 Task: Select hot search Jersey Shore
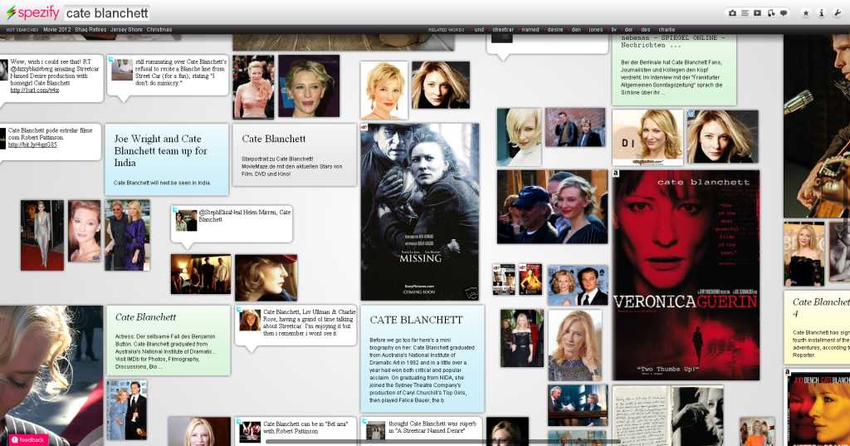click(126, 30)
